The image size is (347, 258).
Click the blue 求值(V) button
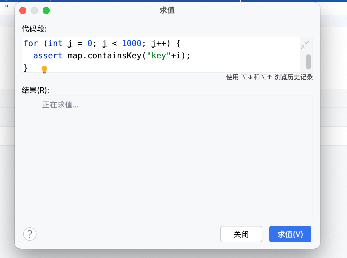click(x=290, y=234)
